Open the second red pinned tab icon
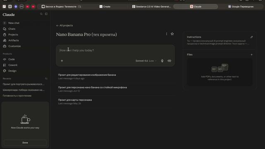Screen dimensions: 265x149 (33, 7)
